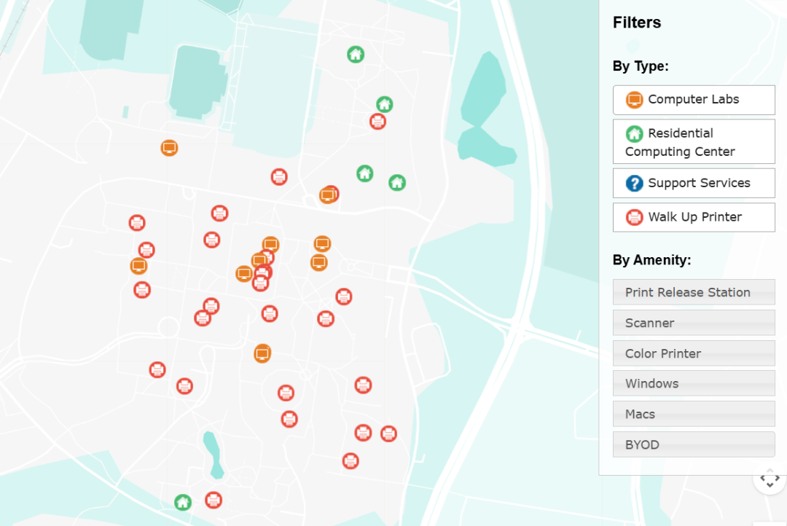Enable the Walk Up Printer filter

pos(693,217)
